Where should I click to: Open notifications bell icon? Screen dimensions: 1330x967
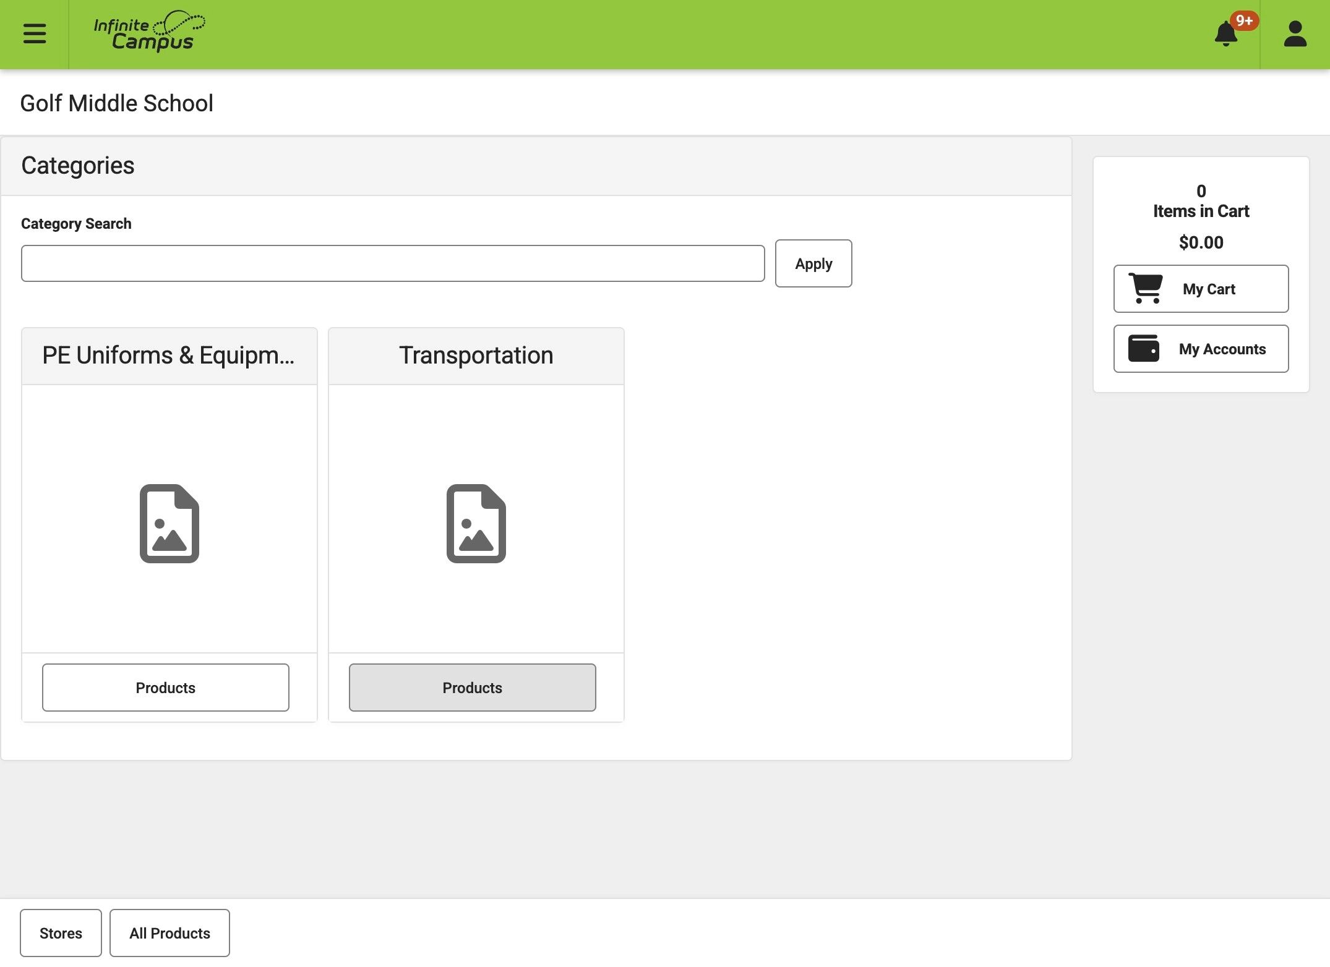1225,34
